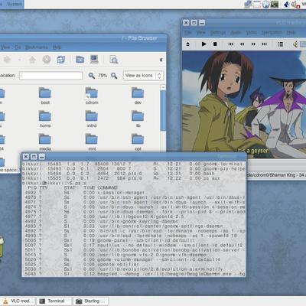Select the lib folder

point(138,119)
